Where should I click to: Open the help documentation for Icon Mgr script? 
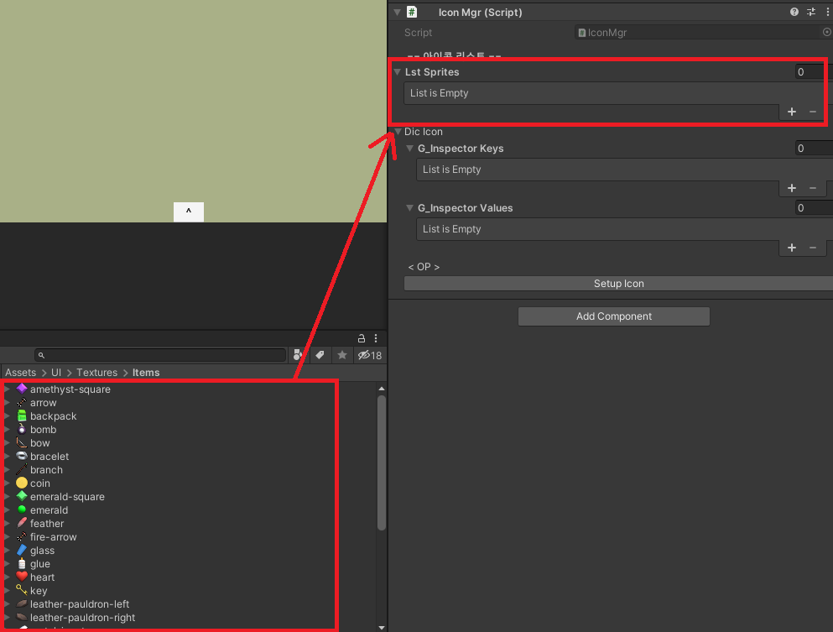(794, 12)
